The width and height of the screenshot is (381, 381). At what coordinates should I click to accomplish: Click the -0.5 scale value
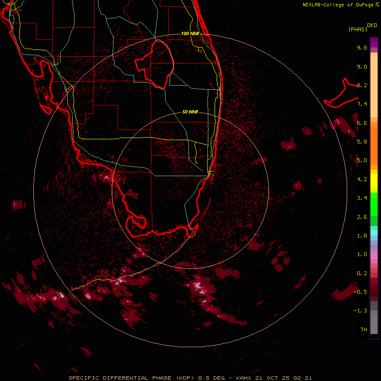360,292
